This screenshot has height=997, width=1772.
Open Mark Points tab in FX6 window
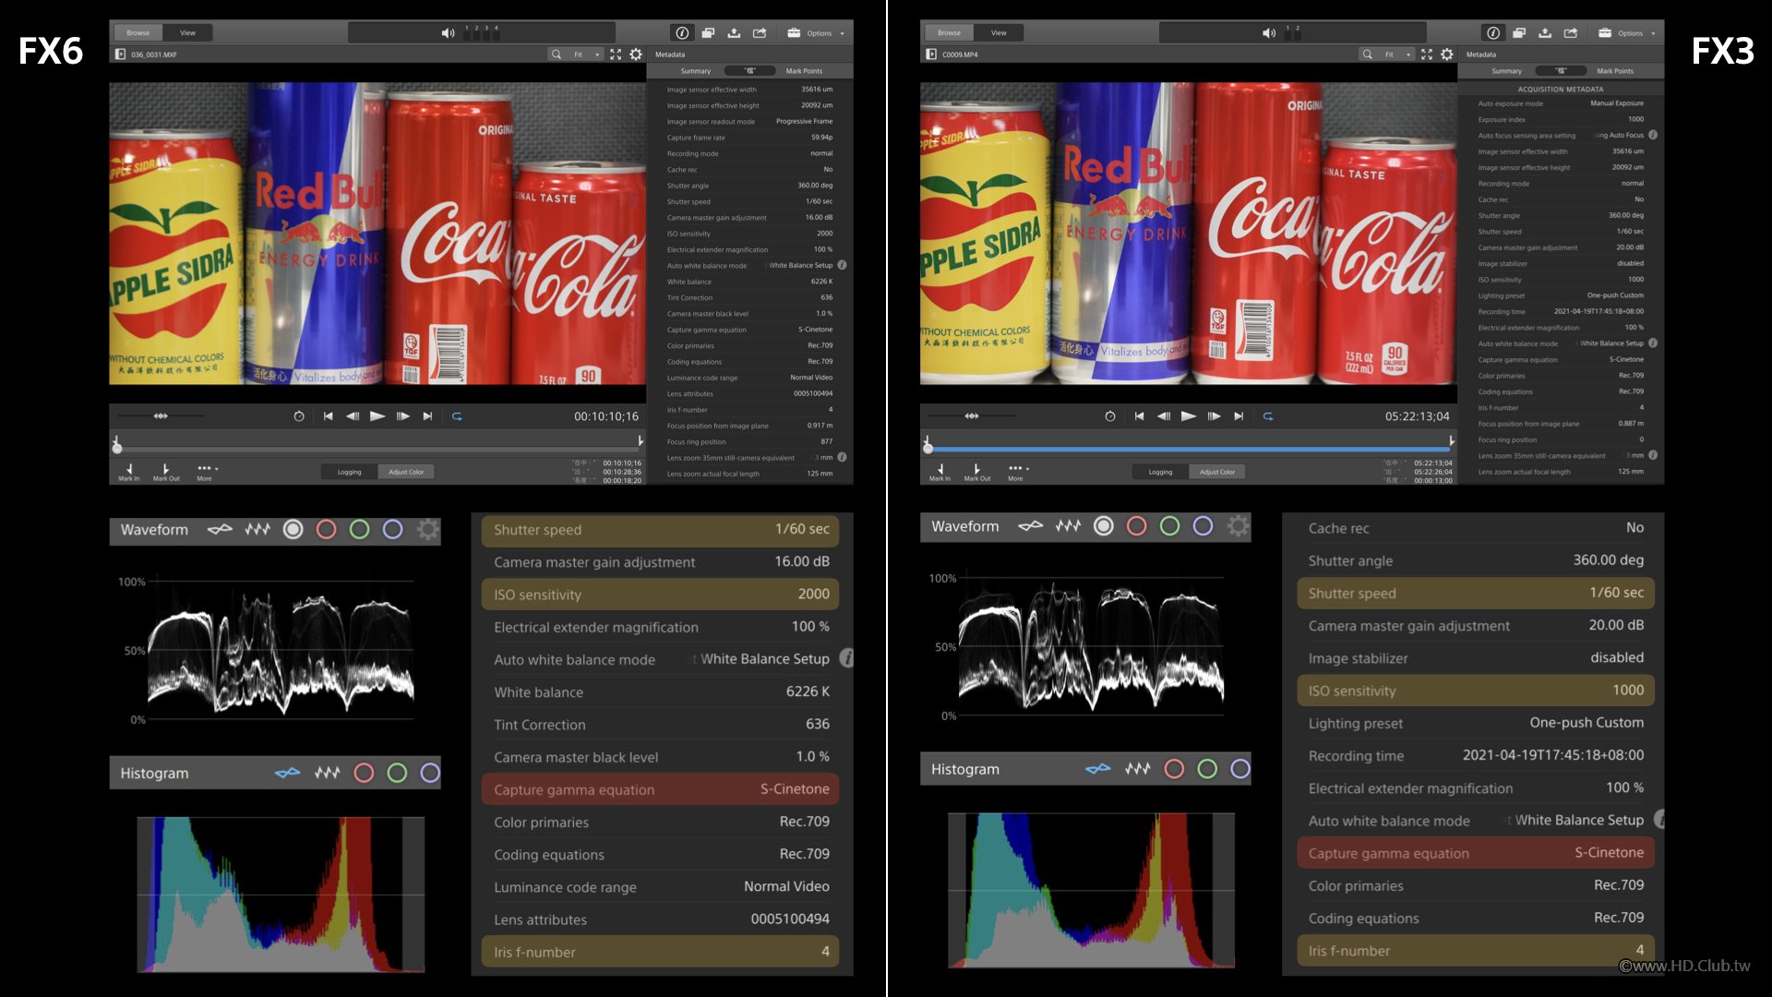coord(804,71)
